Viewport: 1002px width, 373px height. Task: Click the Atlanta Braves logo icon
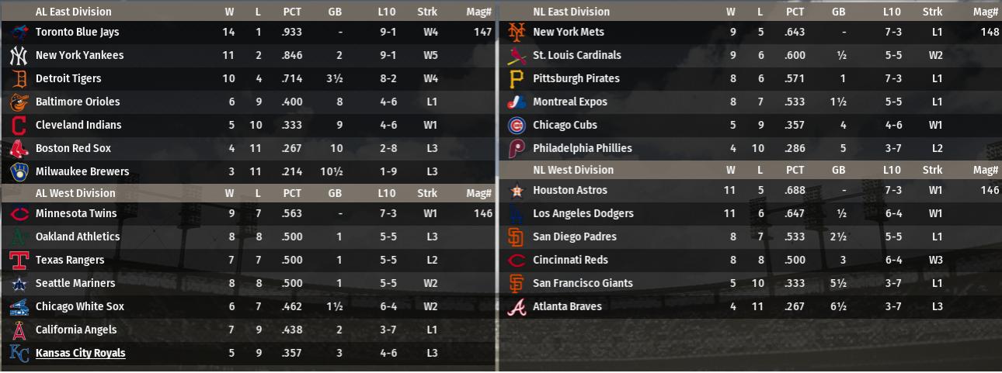(x=517, y=307)
